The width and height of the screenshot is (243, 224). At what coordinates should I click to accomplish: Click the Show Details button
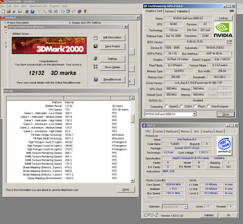[x=112, y=67]
